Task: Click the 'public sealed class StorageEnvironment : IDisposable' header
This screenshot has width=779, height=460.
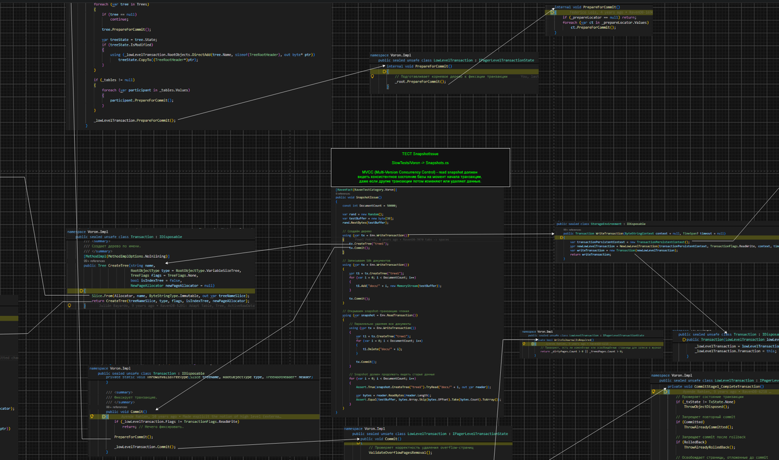Action: pos(601,224)
